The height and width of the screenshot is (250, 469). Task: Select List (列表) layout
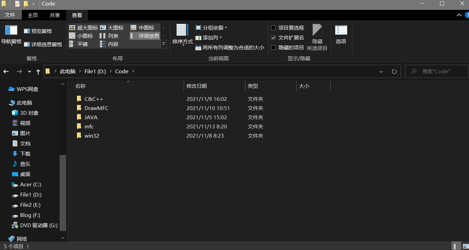[109, 36]
